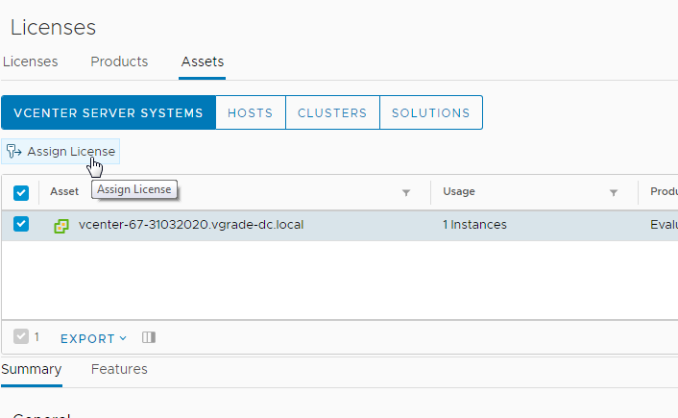Click the Assign License key icon
This screenshot has height=418, width=678.
[14, 151]
